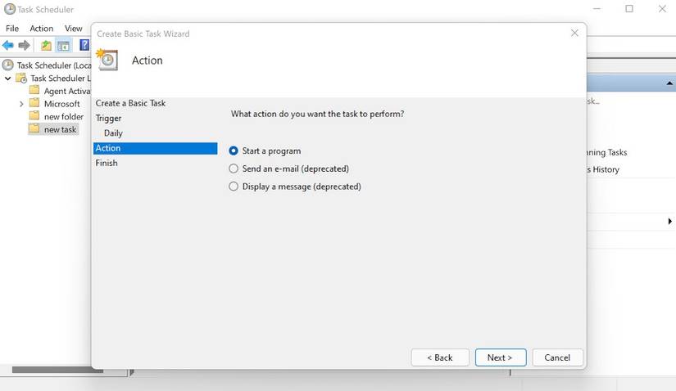Viewport: 676px width, 391px height.
Task: Click the Forward arrow toolbar icon
Action: 25,45
